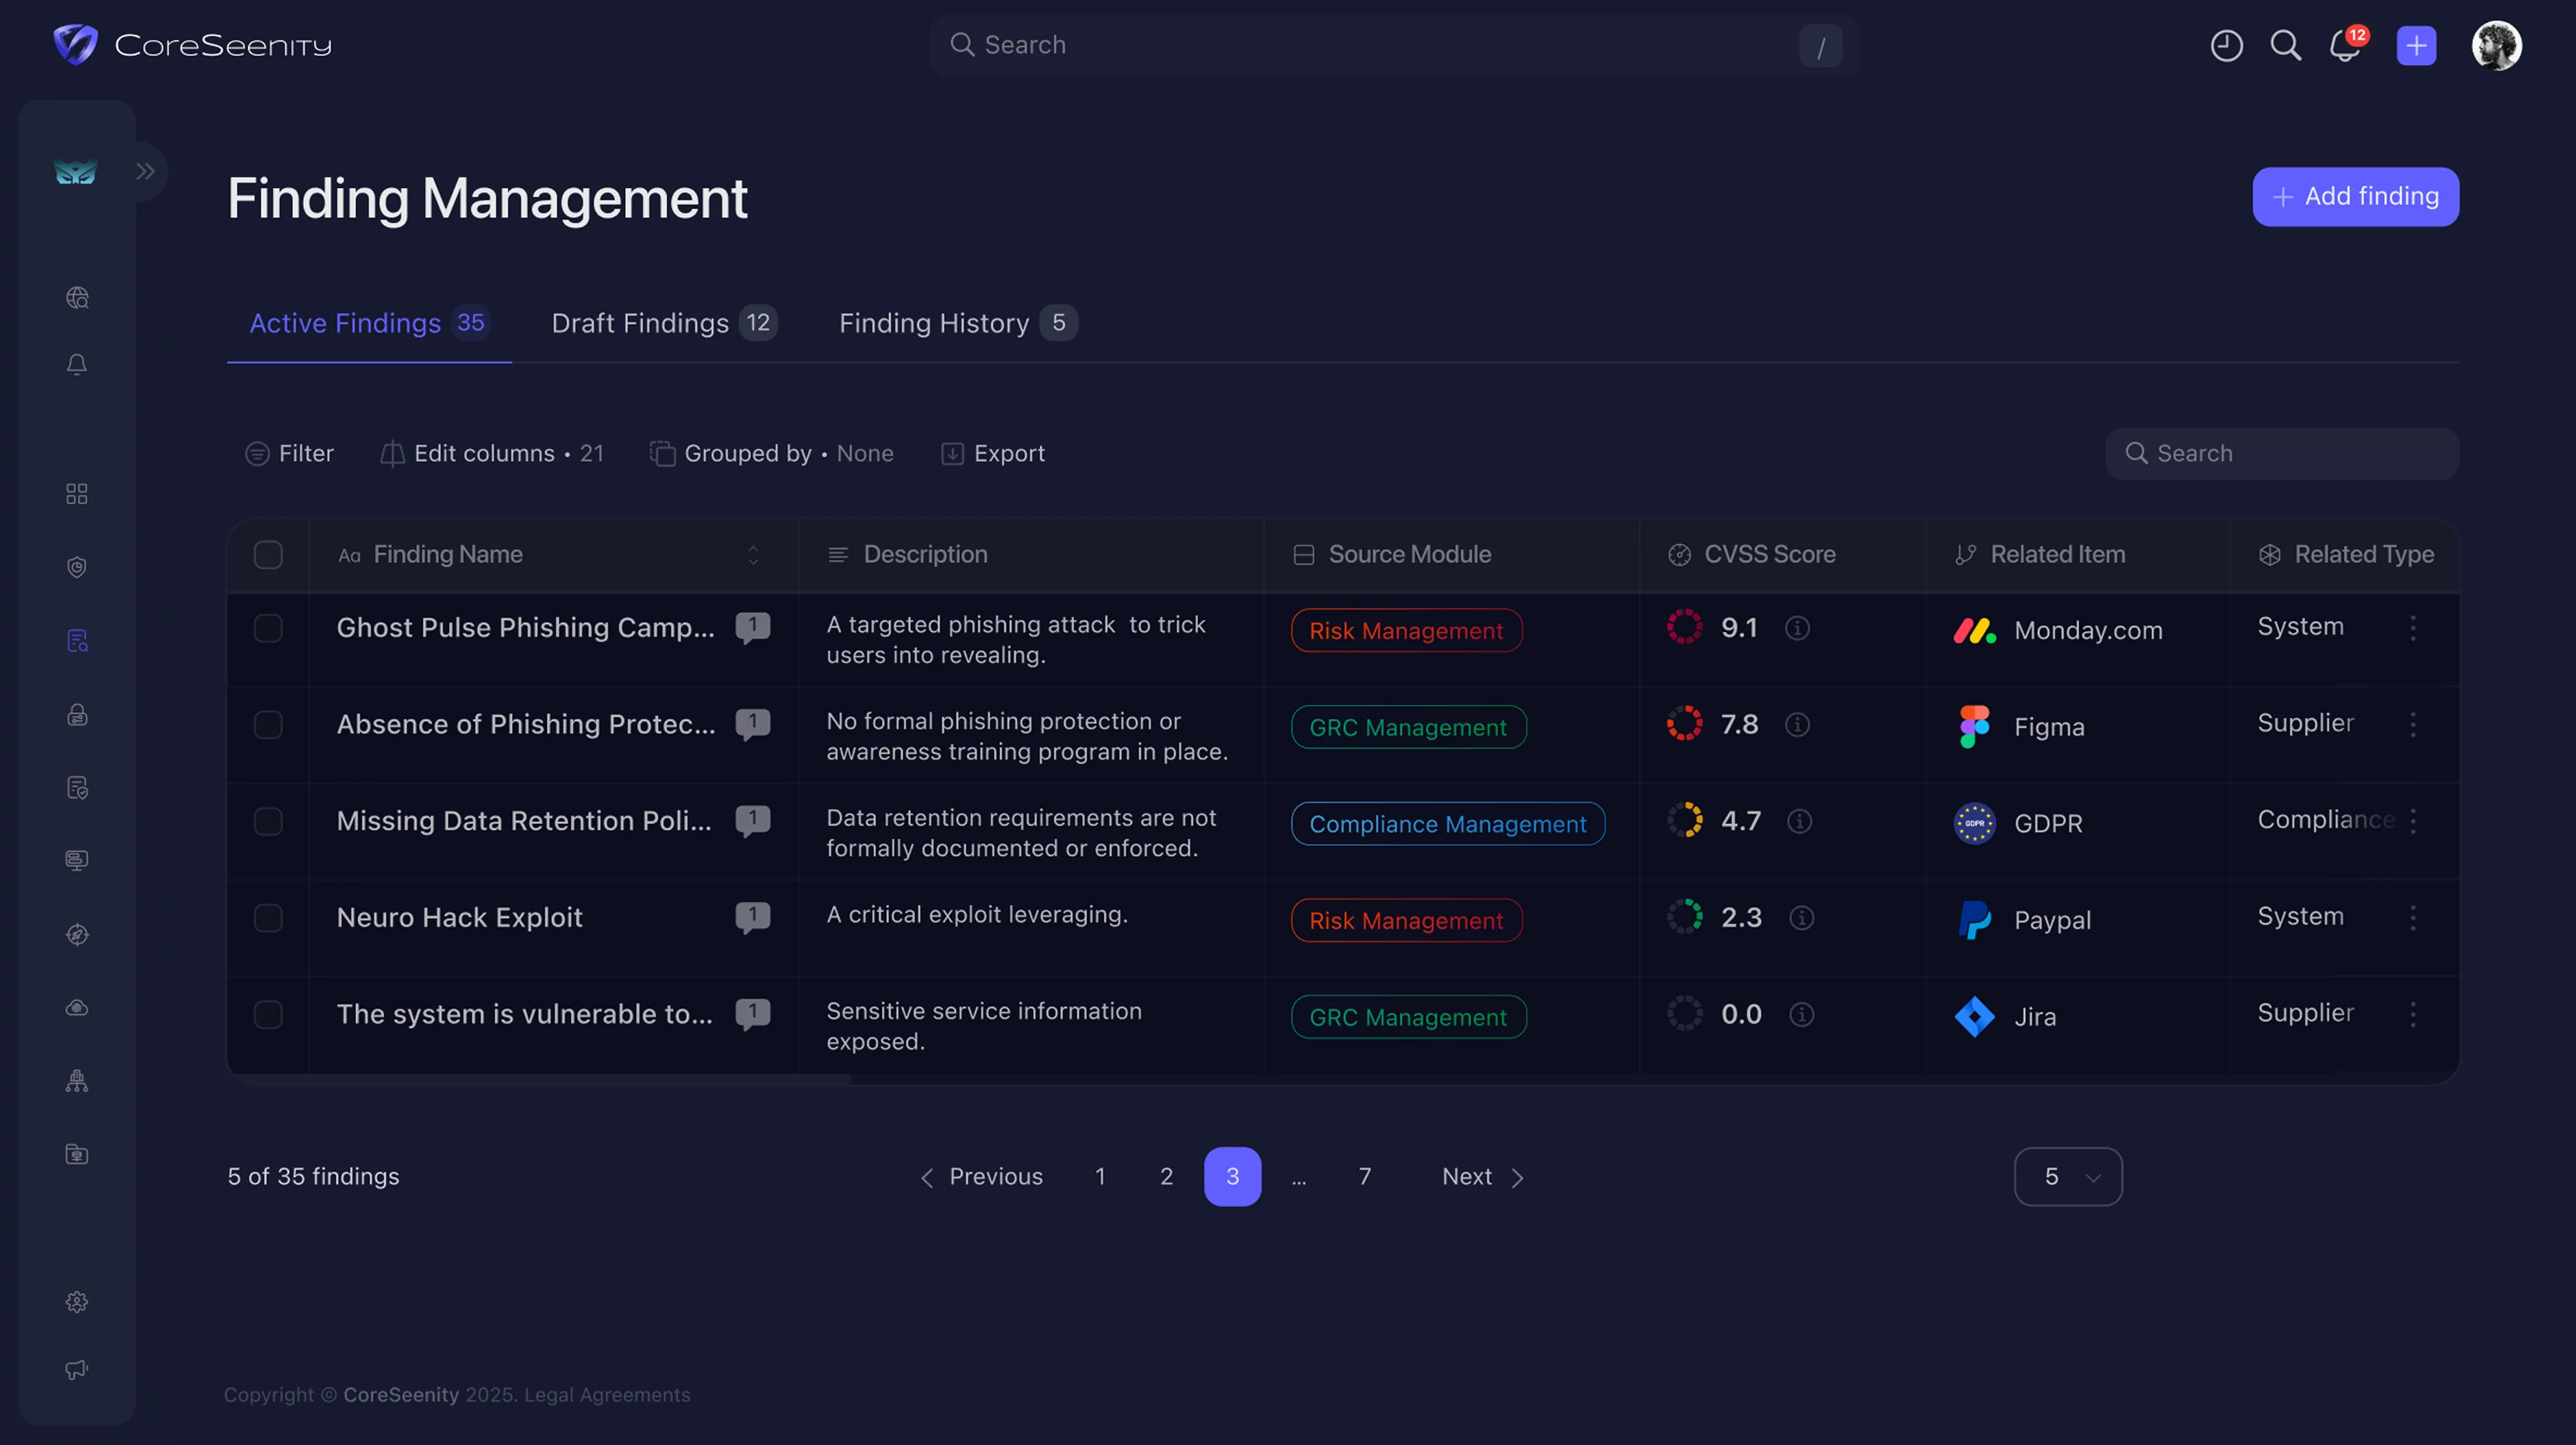Image resolution: width=2576 pixels, height=1445 pixels.
Task: Open the bell alerts sidebar icon
Action: pos(77,364)
